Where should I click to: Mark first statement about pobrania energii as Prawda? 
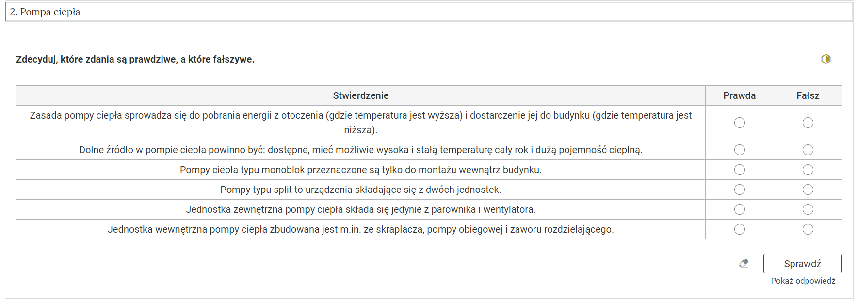pos(739,123)
